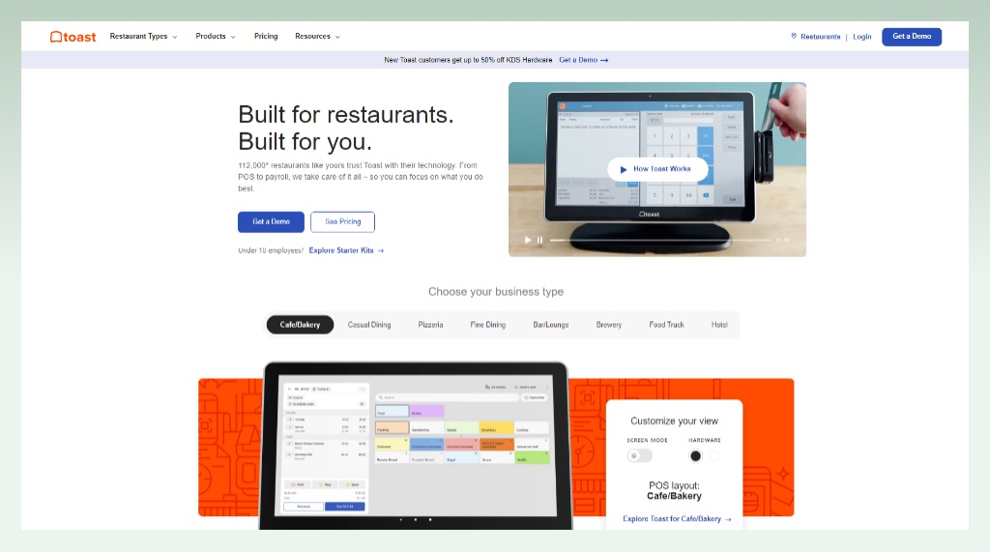Click the POS tablet screen preview
Viewport: 990px width, 552px height.
click(x=418, y=446)
